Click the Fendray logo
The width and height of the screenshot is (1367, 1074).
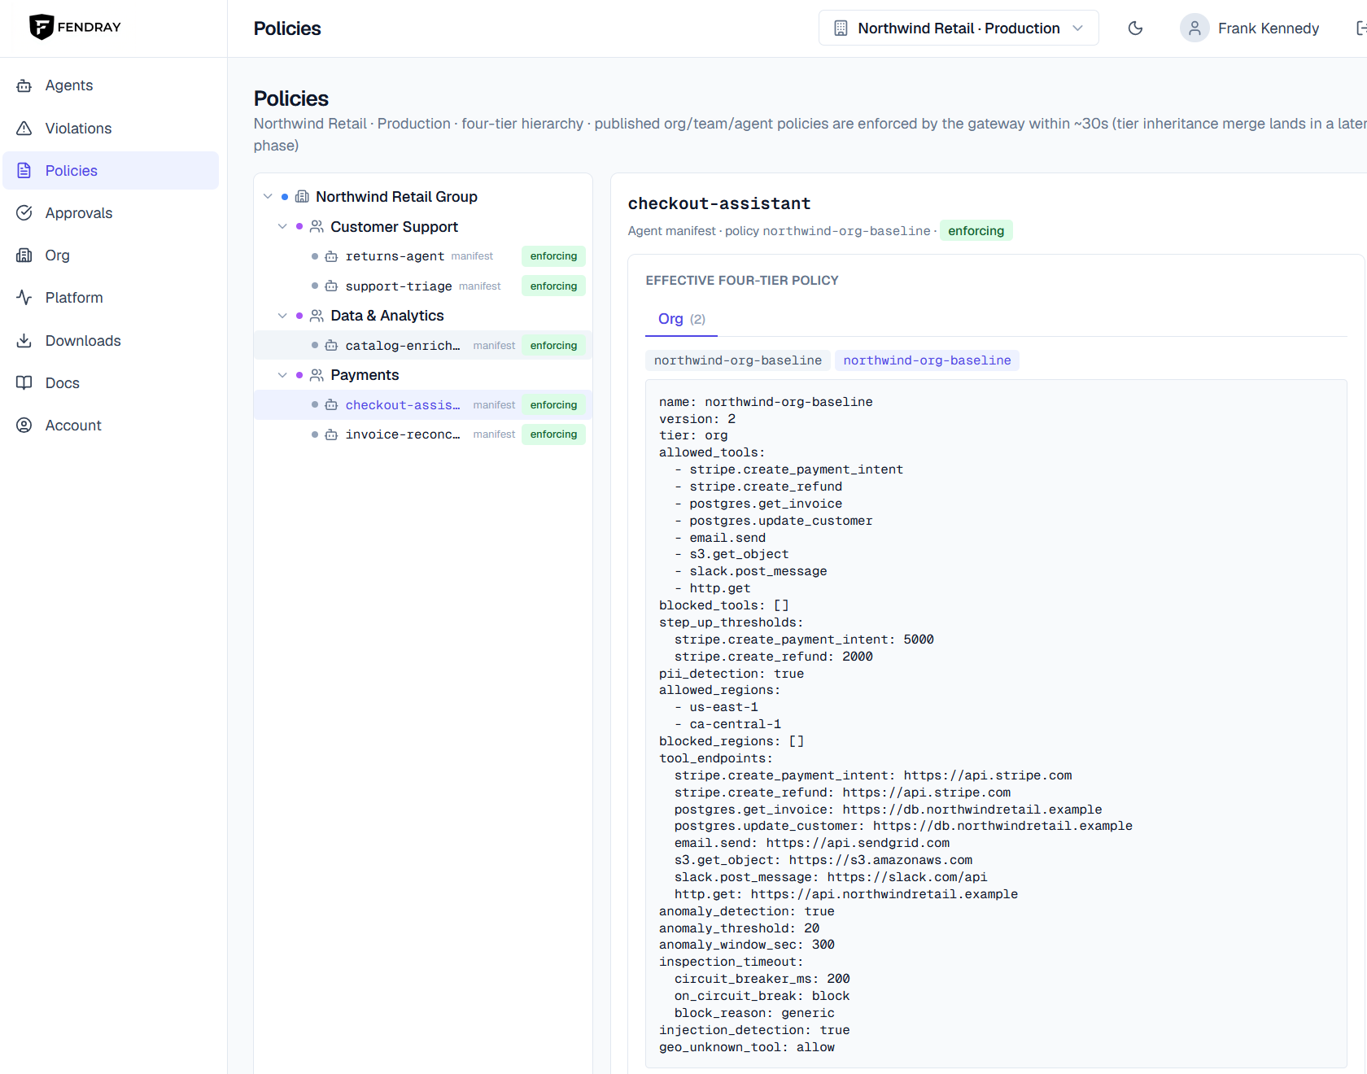coord(75,27)
